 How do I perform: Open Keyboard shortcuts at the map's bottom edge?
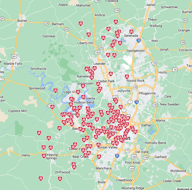point(184,189)
